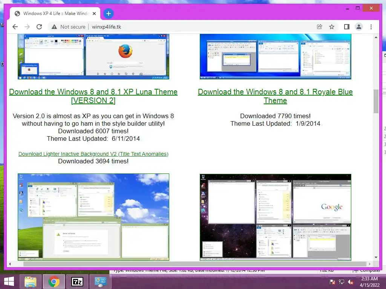Open the Luna theme Firefox screenshot thumbnail
The image size is (386, 289).
93,56
